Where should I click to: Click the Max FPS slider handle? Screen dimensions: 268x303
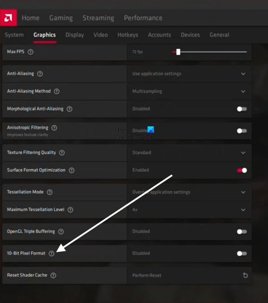(x=178, y=52)
